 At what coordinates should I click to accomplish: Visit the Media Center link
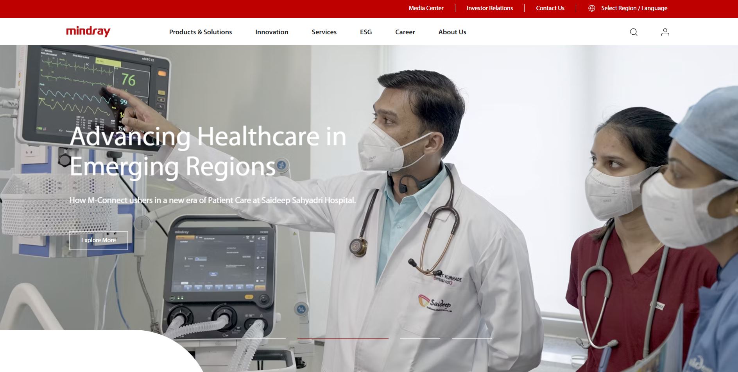click(x=426, y=8)
